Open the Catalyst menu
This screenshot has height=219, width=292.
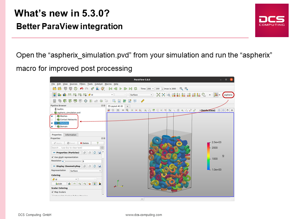pyautogui.click(x=99, y=84)
